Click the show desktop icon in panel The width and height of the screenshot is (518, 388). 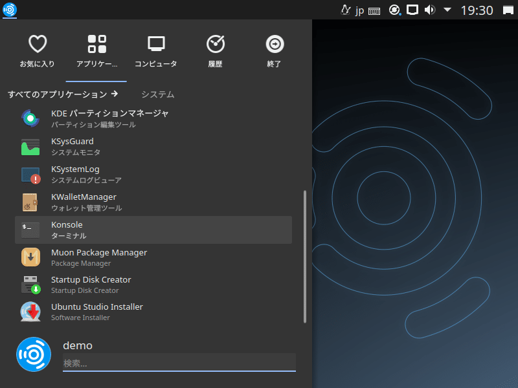coord(508,10)
